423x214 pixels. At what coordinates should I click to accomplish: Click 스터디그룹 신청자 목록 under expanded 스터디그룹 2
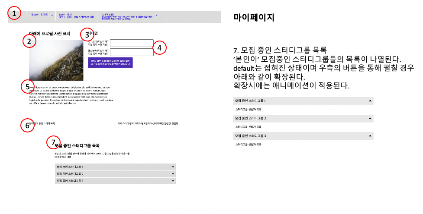point(248,126)
